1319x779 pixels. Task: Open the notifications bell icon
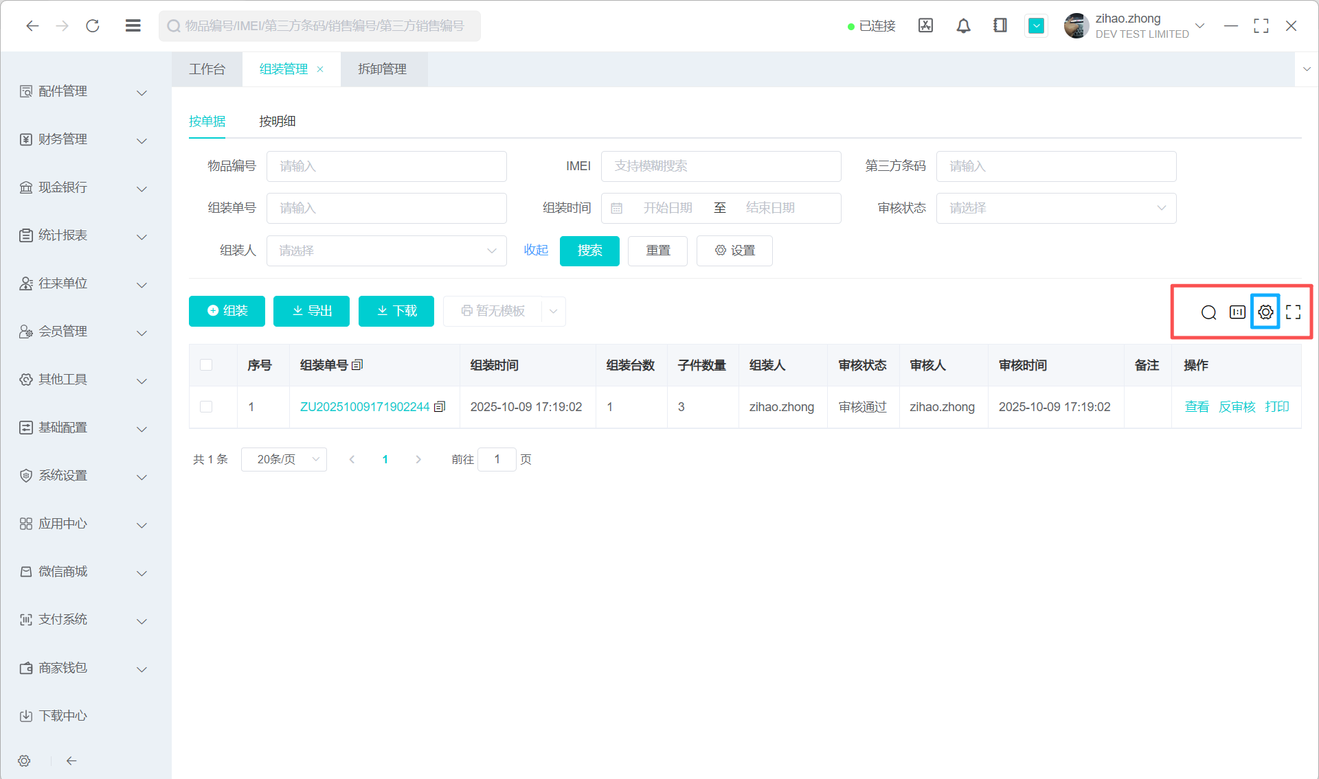pos(963,26)
